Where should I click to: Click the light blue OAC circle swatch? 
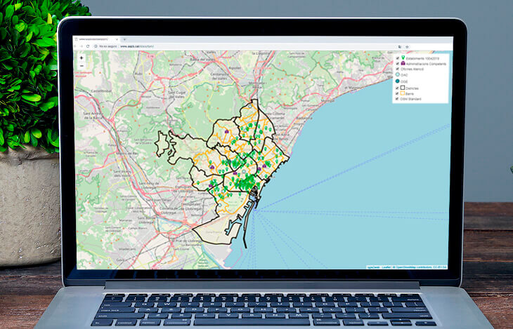(x=398, y=75)
